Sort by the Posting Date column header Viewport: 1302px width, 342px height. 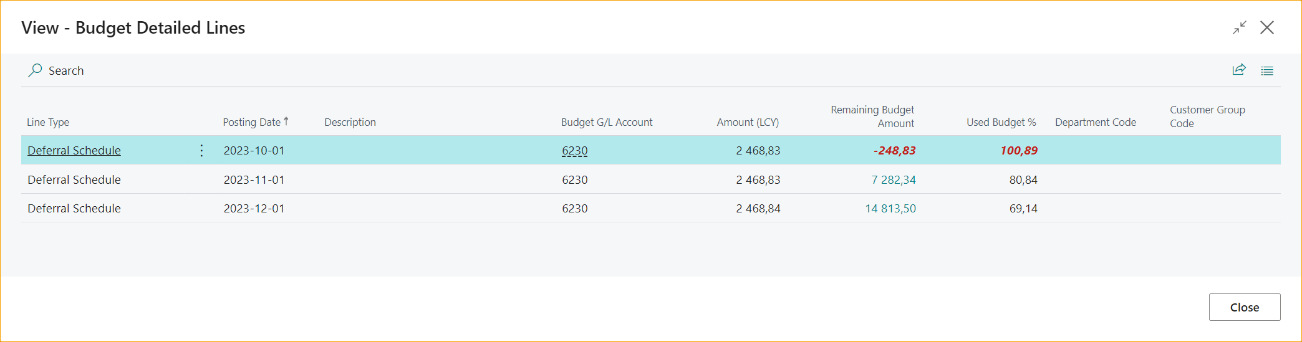pos(255,122)
